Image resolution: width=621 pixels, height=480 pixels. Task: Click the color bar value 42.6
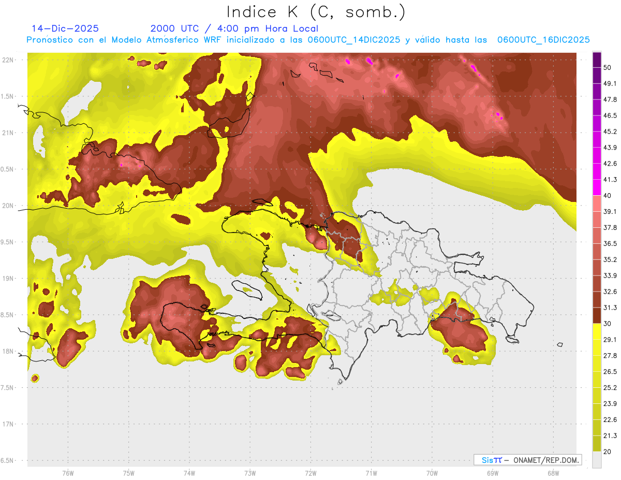tap(610, 164)
